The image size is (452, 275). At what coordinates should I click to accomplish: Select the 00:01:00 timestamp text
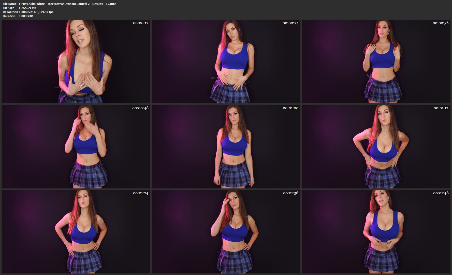(290, 108)
